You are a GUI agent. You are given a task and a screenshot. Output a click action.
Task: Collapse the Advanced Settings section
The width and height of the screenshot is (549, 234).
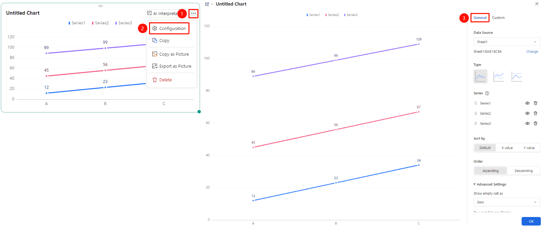490,184
